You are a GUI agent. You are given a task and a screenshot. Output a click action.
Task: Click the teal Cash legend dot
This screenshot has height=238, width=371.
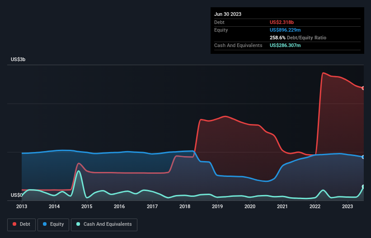pyautogui.click(x=78, y=224)
